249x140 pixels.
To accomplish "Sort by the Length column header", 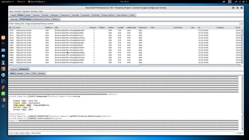I will click(x=122, y=28).
